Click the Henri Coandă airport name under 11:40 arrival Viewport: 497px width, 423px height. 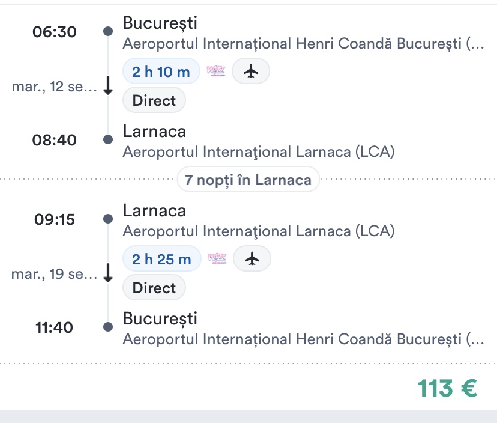[302, 339]
